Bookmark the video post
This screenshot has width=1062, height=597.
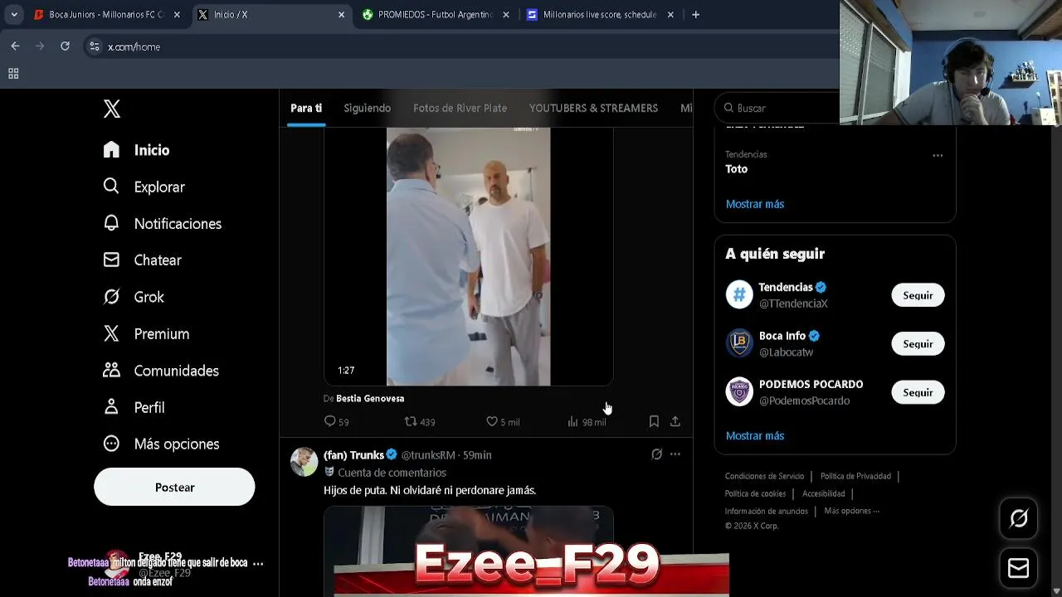pyautogui.click(x=654, y=422)
